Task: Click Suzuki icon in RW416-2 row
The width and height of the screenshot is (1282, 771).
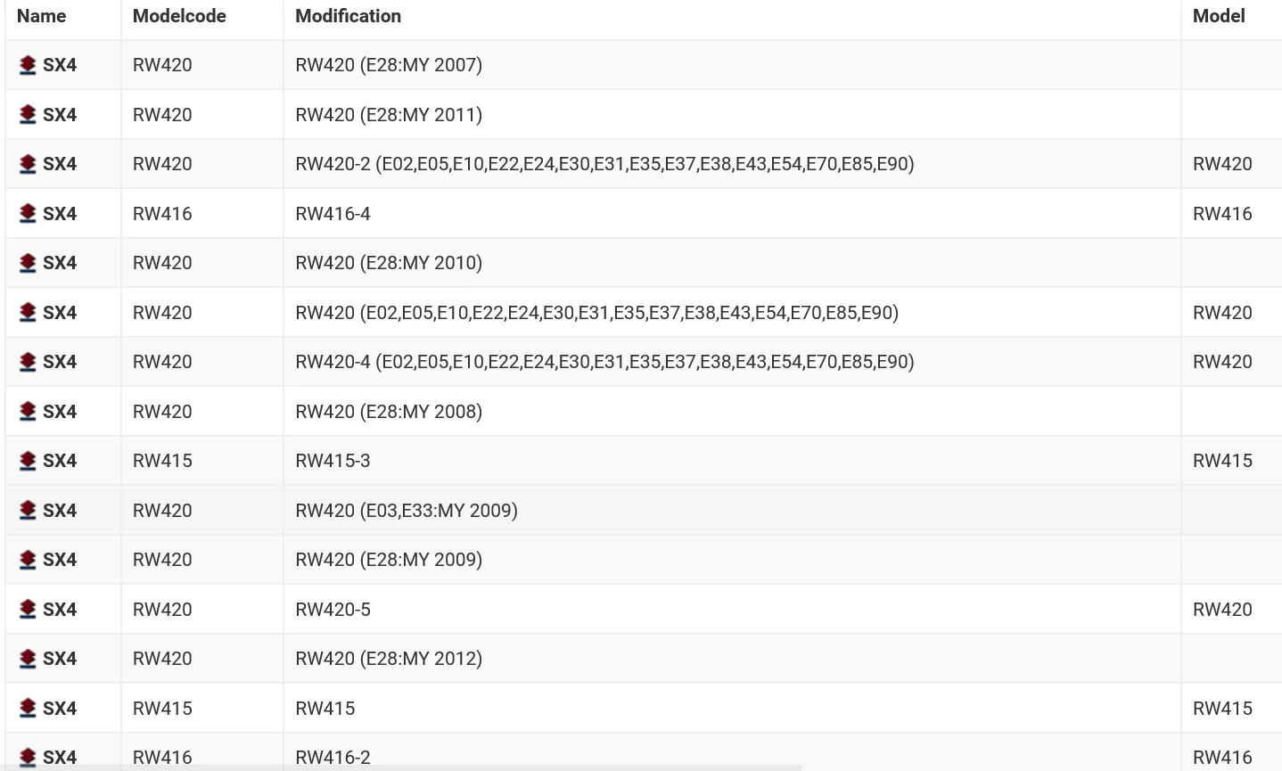Action: click(x=28, y=758)
